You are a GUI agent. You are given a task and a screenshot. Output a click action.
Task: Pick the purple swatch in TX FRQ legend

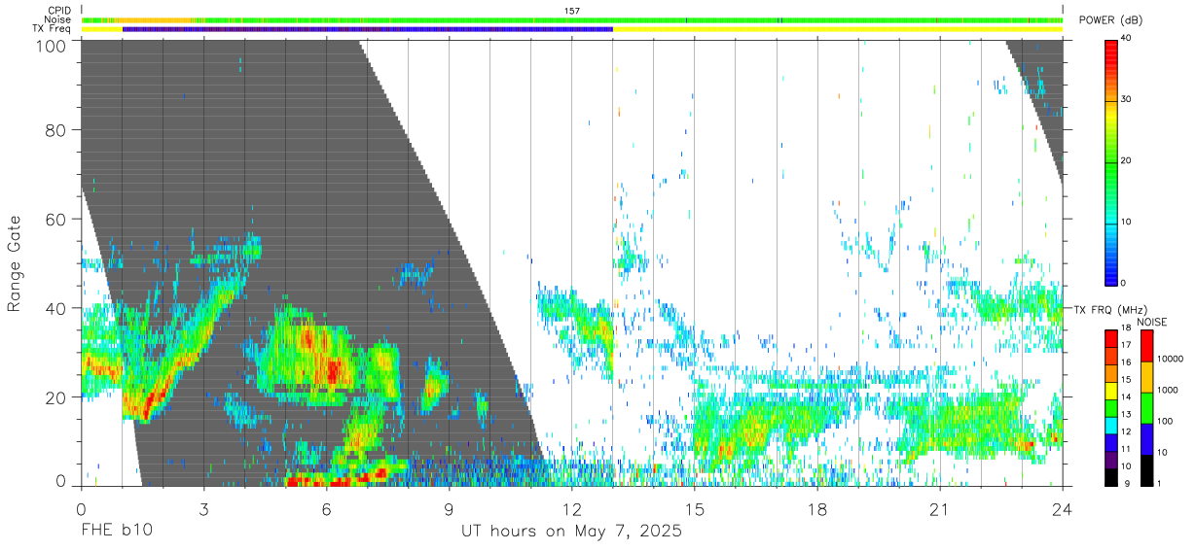[x=1111, y=458]
